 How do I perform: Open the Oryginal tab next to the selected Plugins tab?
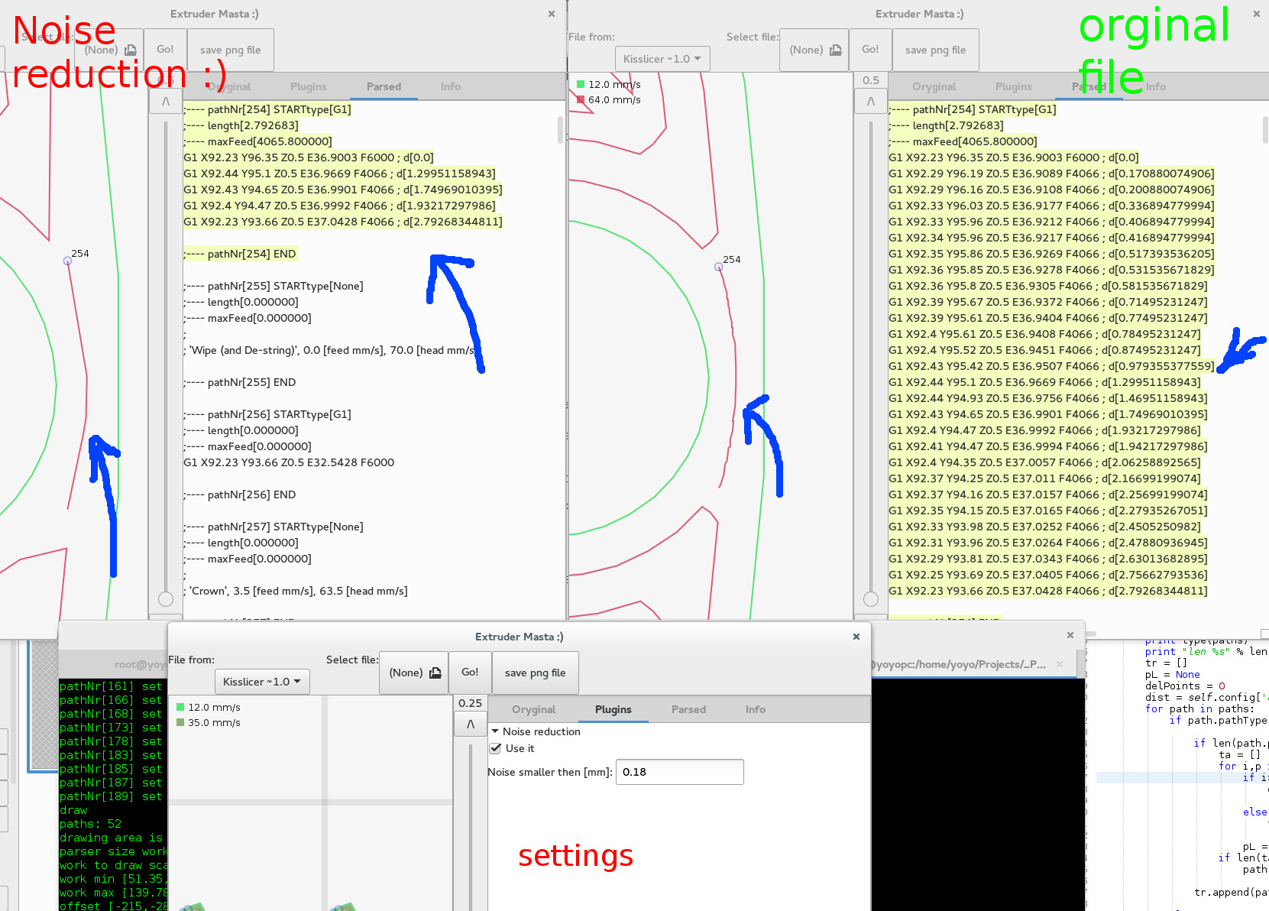pos(533,709)
